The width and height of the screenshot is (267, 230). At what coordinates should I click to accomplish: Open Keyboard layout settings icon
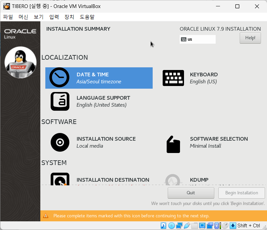pyautogui.click(x=173, y=78)
